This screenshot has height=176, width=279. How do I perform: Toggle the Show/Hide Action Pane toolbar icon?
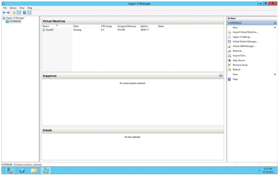(x=29, y=13)
